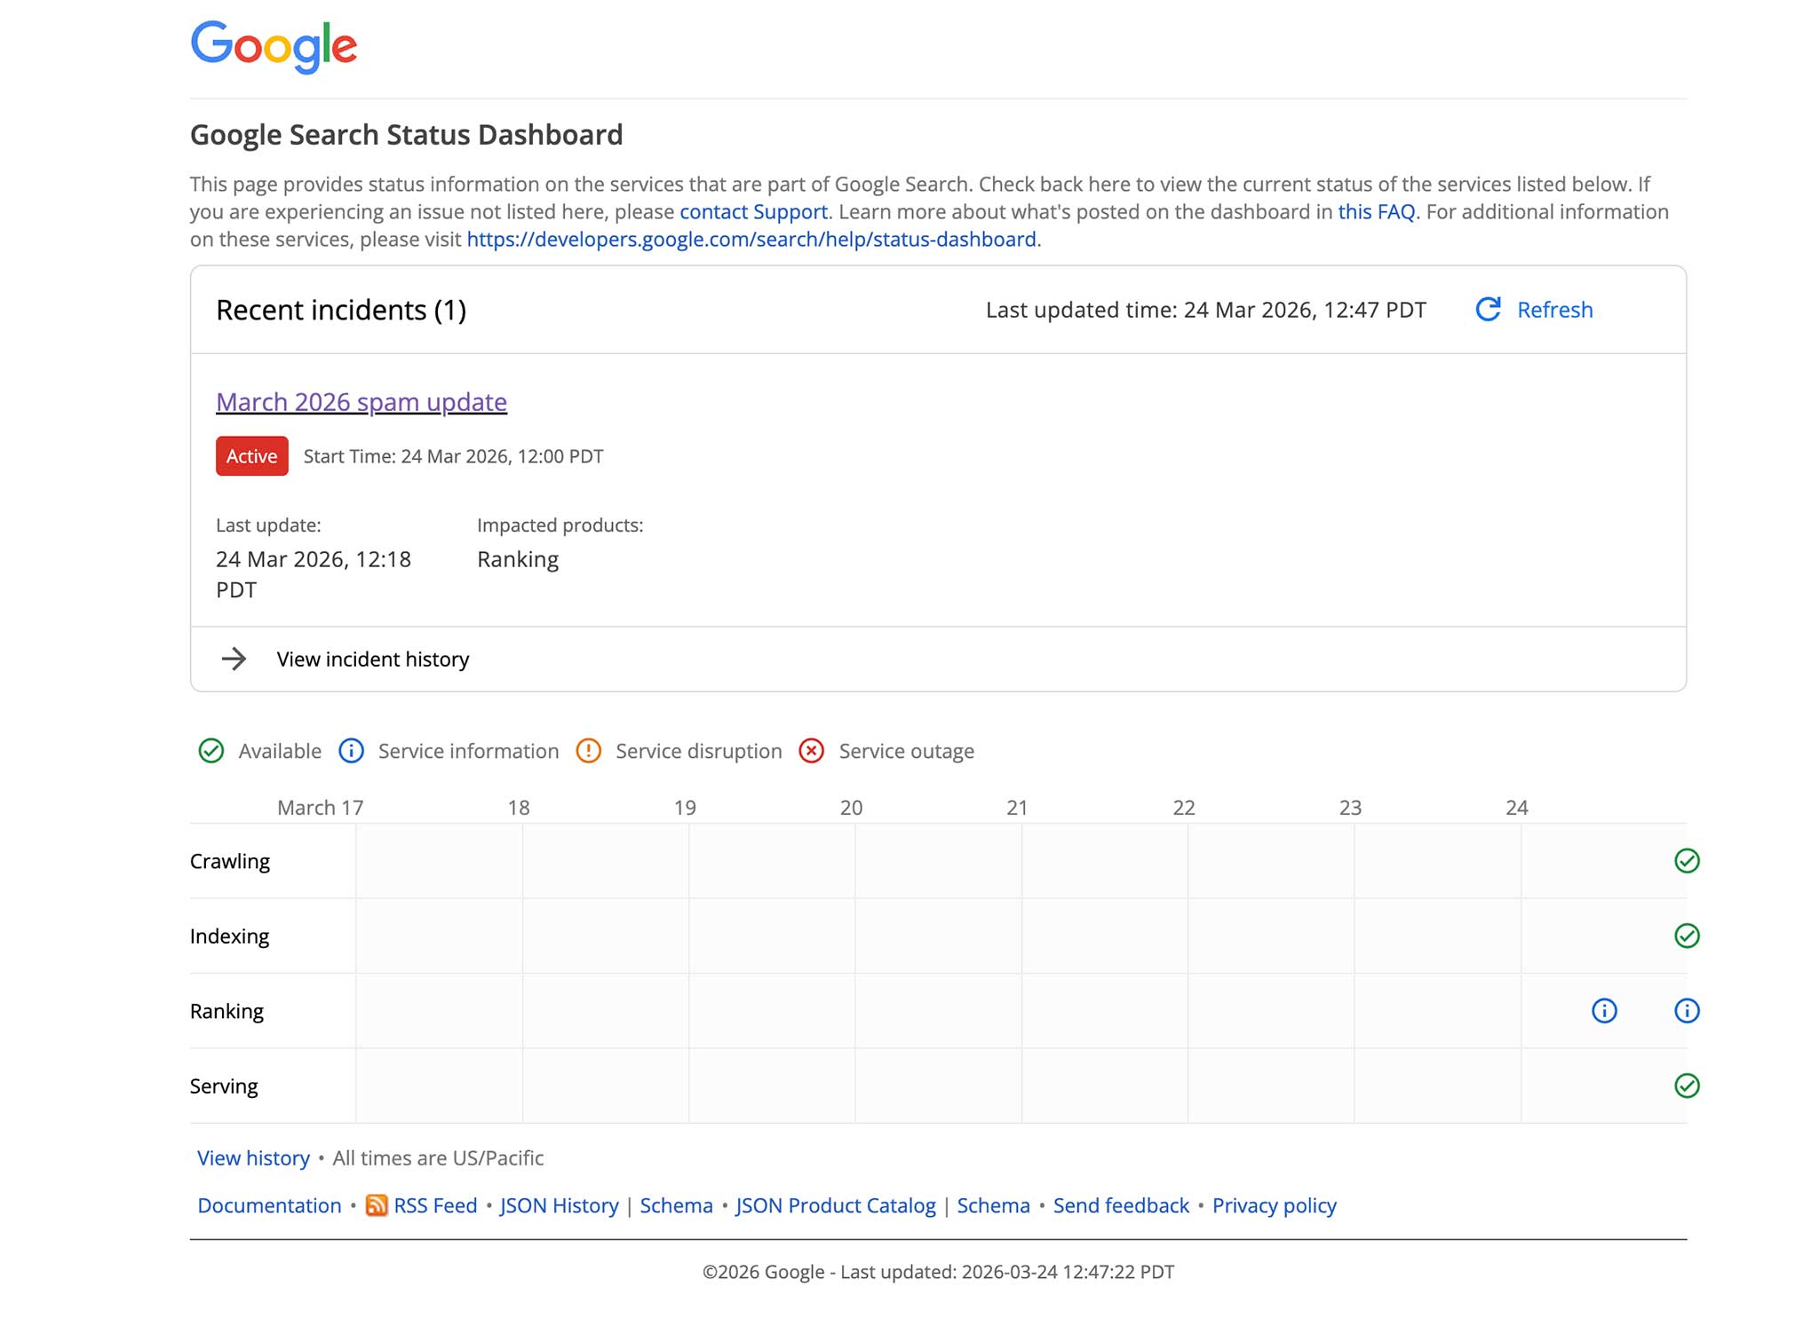Click the 'Last updated time: 24 Mar 2026, 12:47 PDT' text
The width and height of the screenshot is (1819, 1342).
[1205, 310]
